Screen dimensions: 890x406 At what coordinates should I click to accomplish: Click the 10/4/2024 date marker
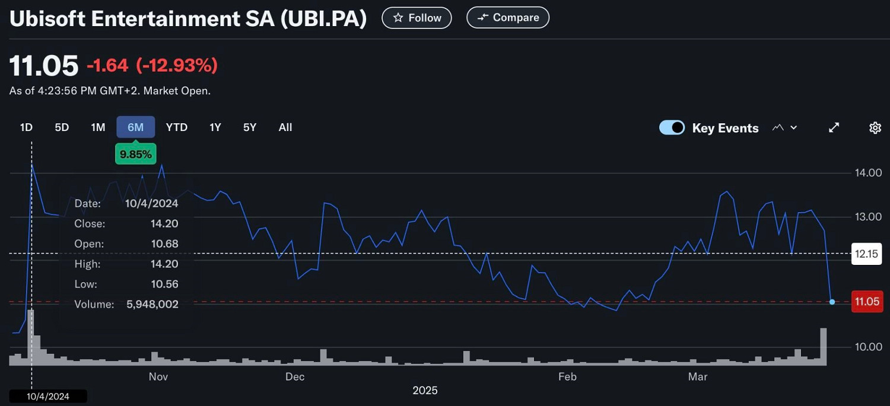click(47, 396)
